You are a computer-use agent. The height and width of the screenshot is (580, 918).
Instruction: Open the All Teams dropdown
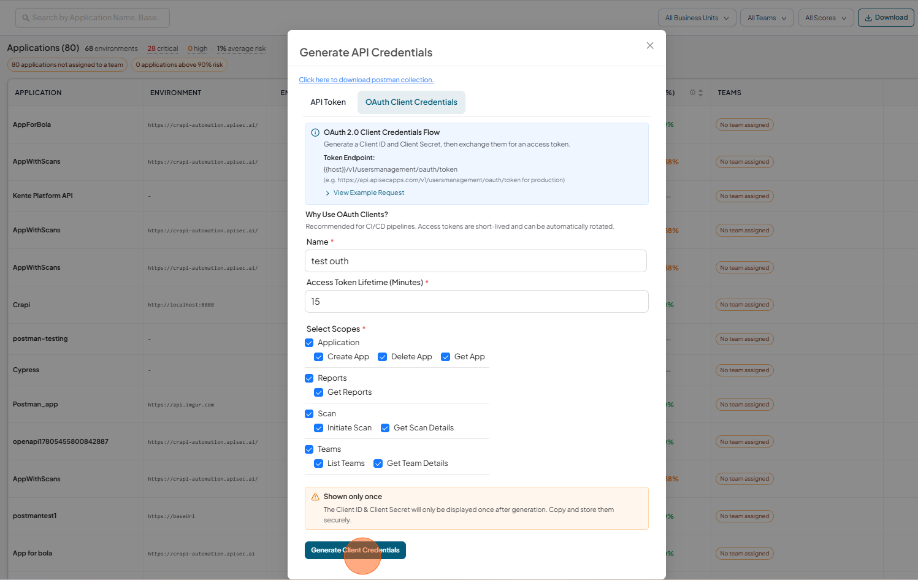coord(767,18)
